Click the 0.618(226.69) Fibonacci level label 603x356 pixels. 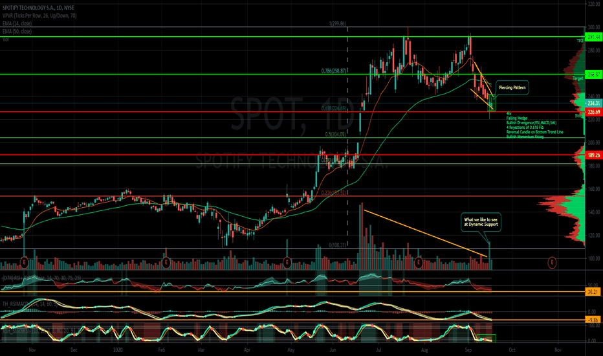[334, 109]
